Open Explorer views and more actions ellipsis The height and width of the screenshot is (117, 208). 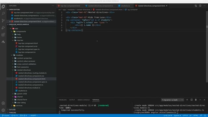(53, 6)
